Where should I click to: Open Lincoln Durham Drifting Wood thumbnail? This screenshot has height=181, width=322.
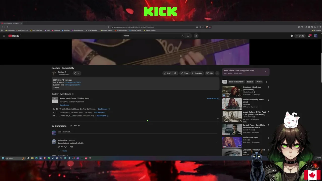(x=232, y=116)
